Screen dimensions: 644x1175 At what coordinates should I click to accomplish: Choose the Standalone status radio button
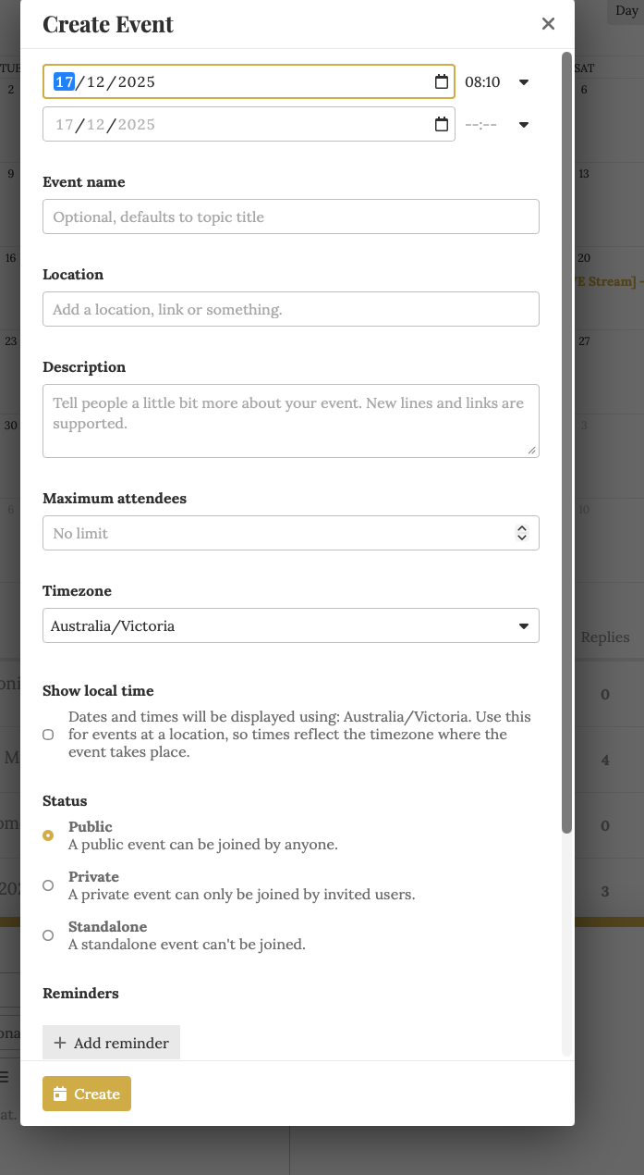(x=48, y=935)
